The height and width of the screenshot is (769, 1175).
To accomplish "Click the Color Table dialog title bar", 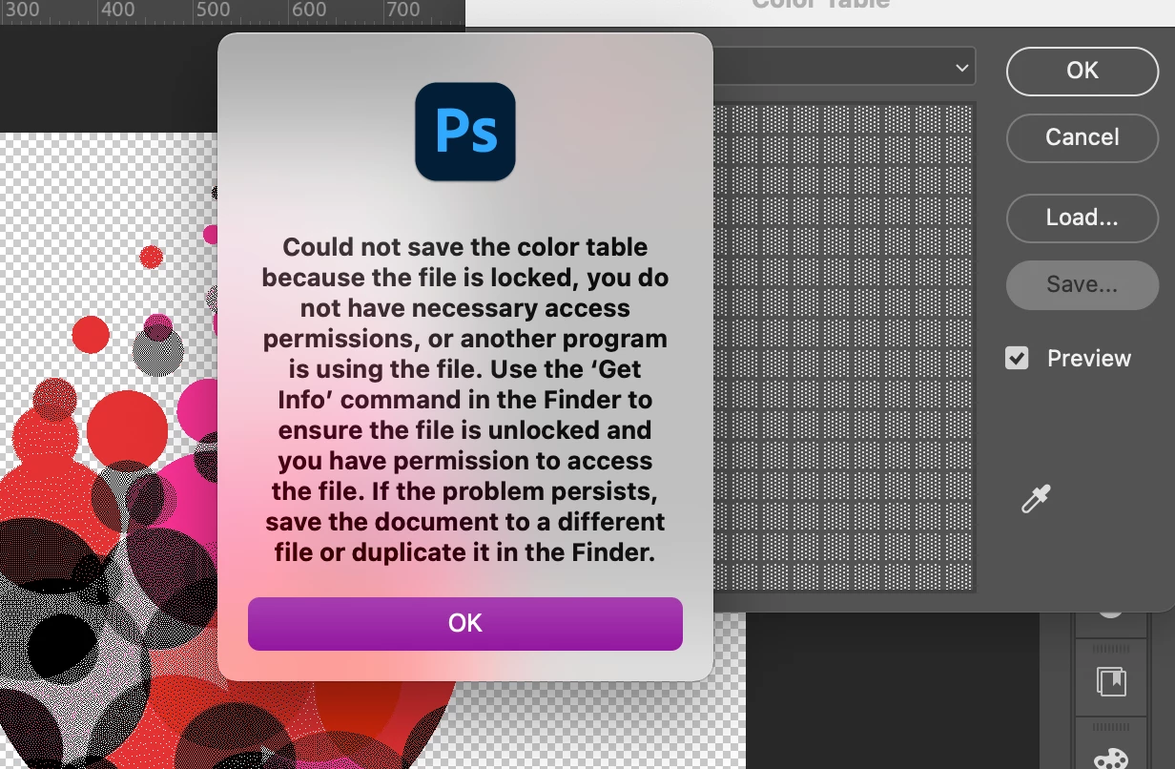I will (820, 10).
